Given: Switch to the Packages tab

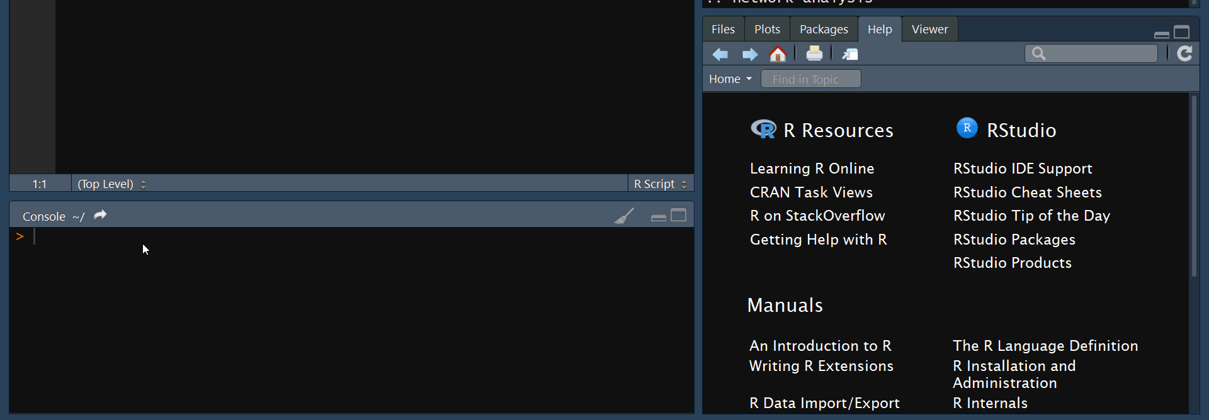Looking at the screenshot, I should point(824,30).
